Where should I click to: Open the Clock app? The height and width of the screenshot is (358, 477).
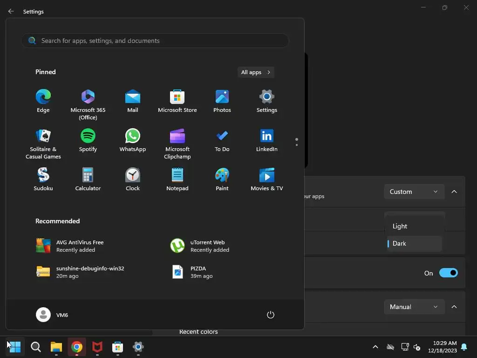pos(133,179)
